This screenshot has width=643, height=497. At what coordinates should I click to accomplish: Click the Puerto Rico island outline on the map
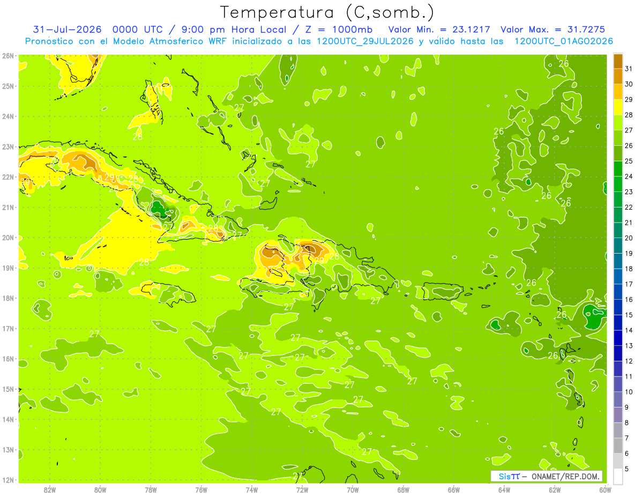(443, 292)
